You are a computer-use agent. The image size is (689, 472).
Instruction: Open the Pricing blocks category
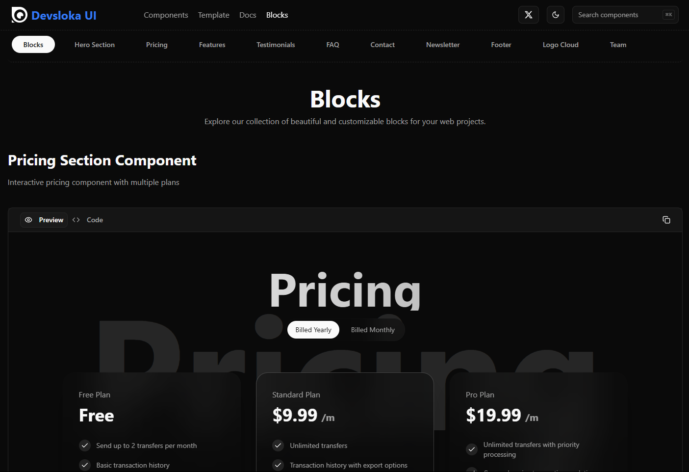point(156,44)
